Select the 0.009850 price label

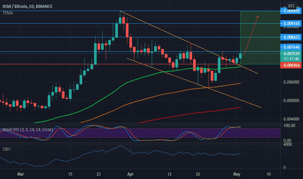coord(291,11)
